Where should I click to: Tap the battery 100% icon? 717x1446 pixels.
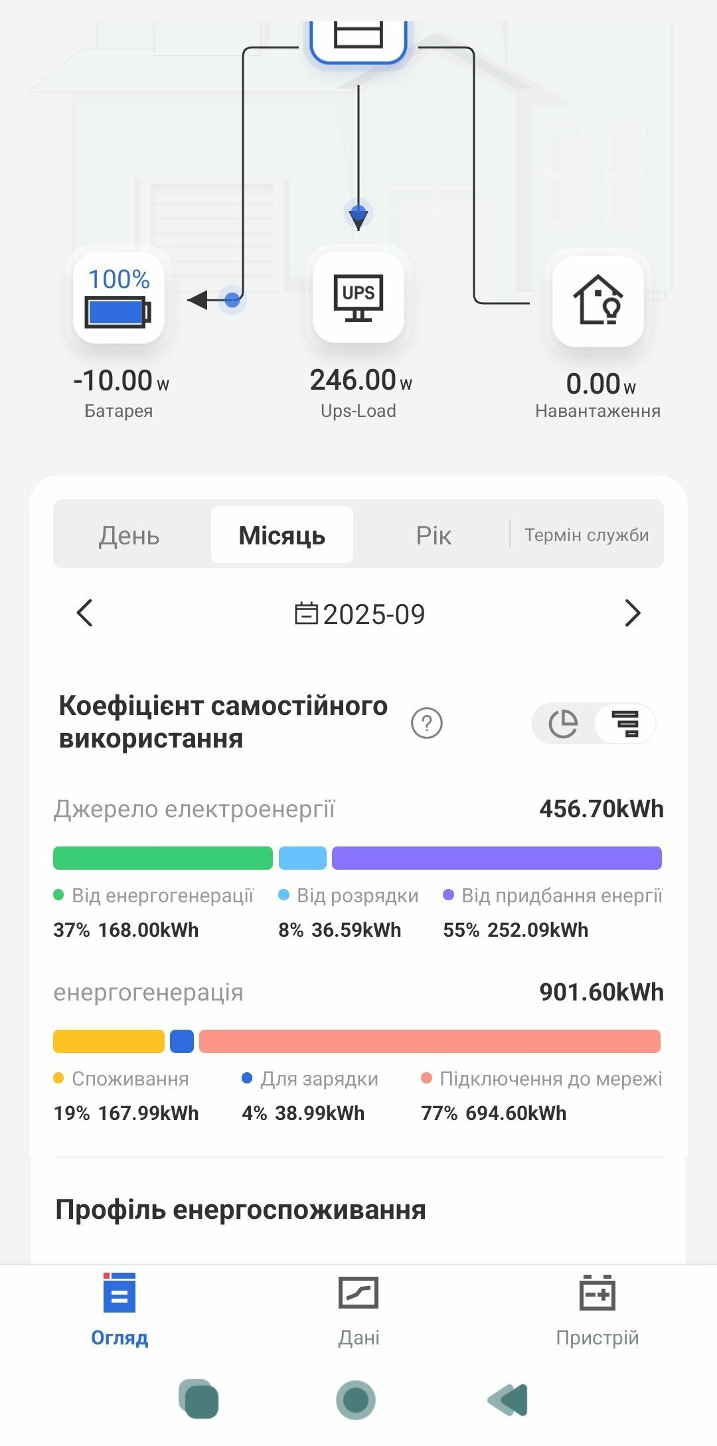[119, 297]
